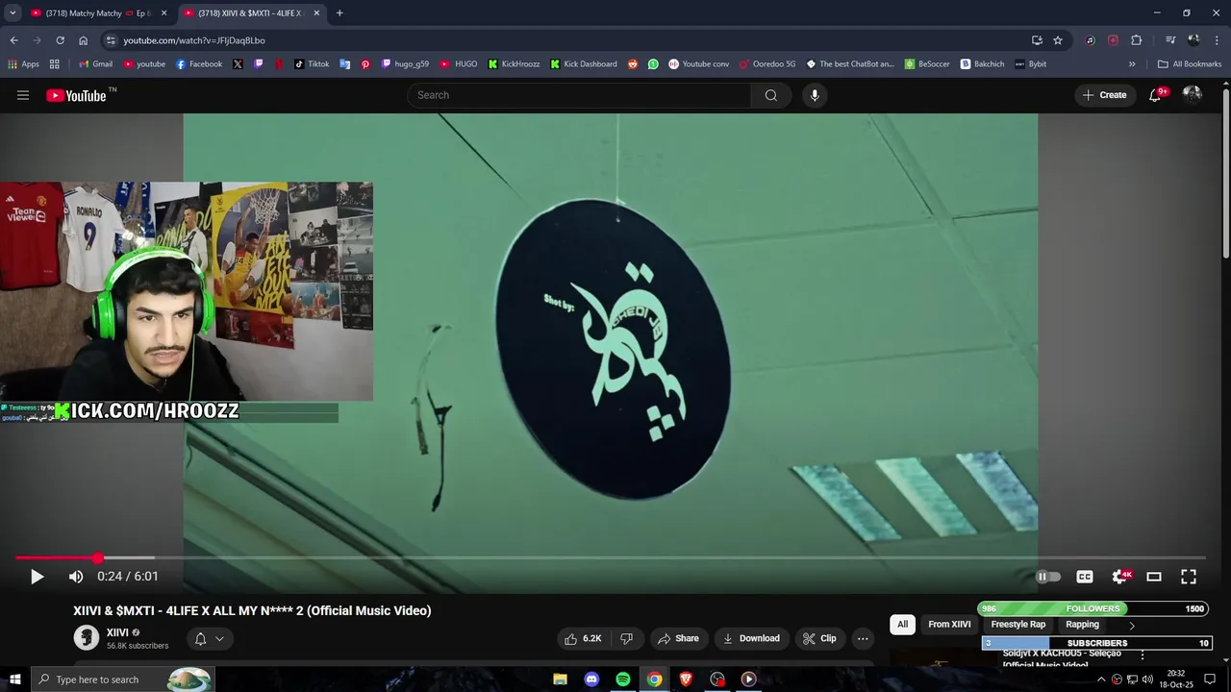Open the Pinterest bookmark icon
This screenshot has width=1231, height=692.
tap(365, 64)
